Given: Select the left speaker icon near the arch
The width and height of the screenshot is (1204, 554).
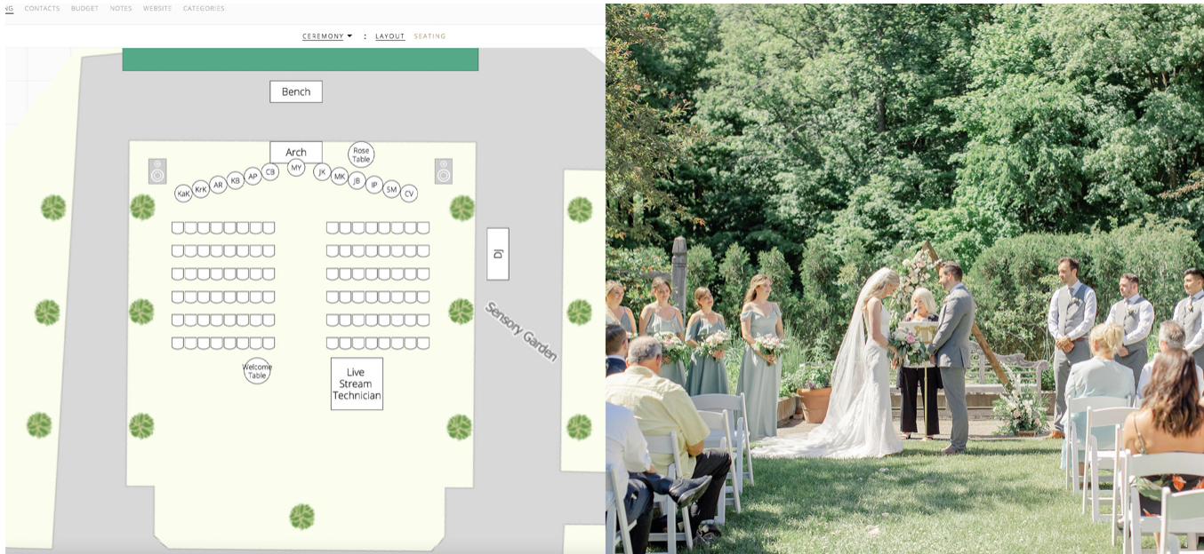Looking at the screenshot, I should [157, 170].
